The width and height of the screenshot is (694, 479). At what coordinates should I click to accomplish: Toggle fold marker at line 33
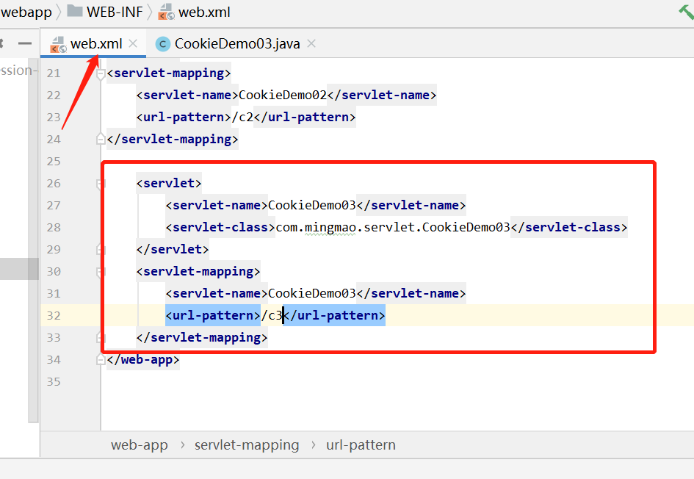(x=100, y=338)
